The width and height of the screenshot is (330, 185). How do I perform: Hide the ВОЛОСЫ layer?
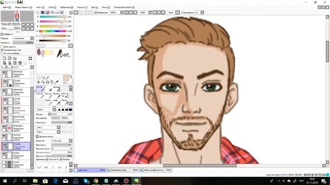click(x=4, y=72)
